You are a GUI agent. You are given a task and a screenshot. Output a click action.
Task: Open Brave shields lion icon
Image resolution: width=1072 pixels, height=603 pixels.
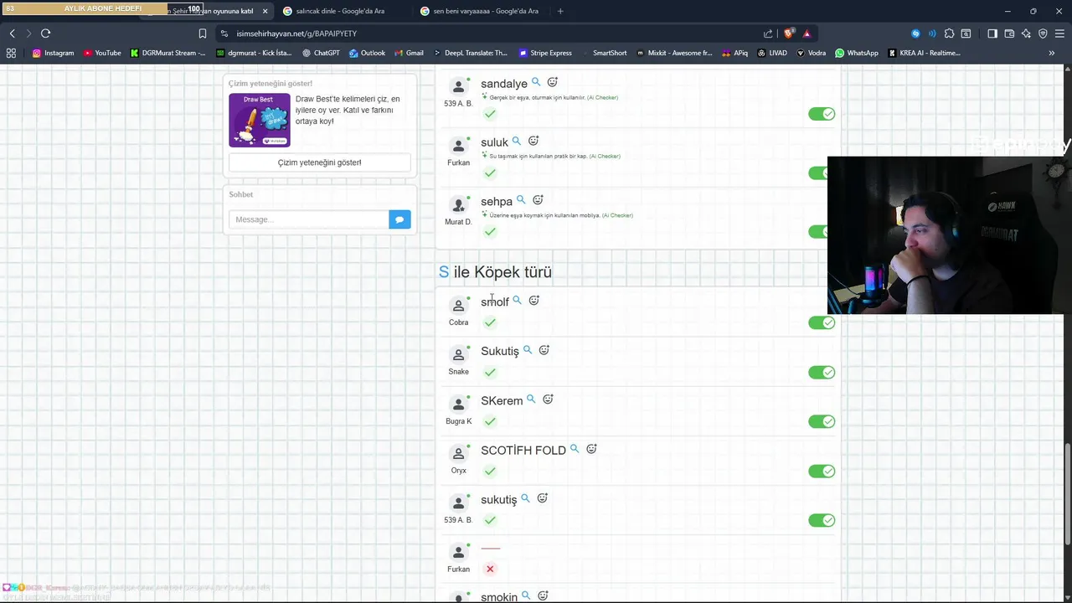coord(788,33)
